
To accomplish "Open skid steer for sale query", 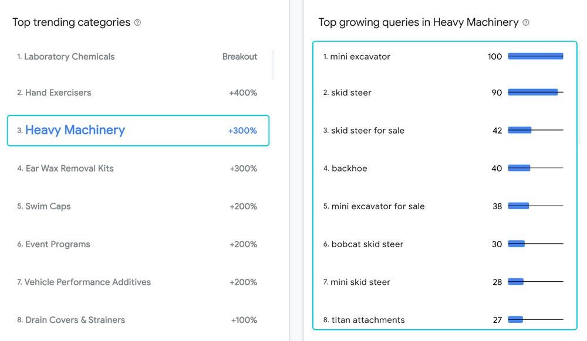I will pyautogui.click(x=367, y=131).
